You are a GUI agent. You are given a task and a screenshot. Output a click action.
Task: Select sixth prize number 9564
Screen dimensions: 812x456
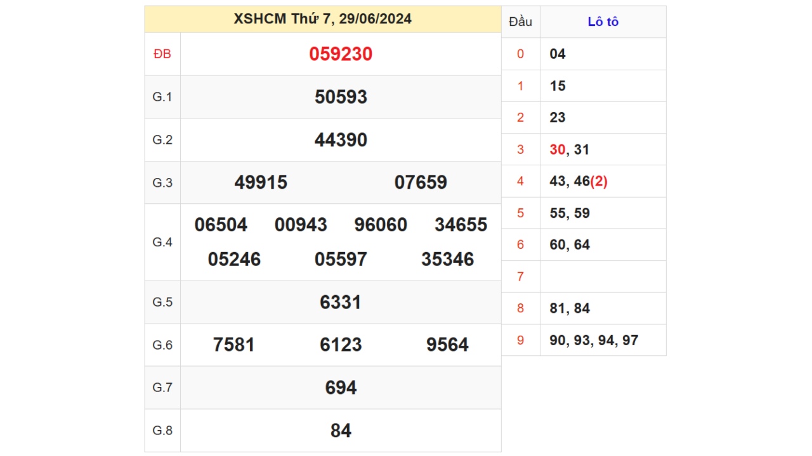point(448,345)
